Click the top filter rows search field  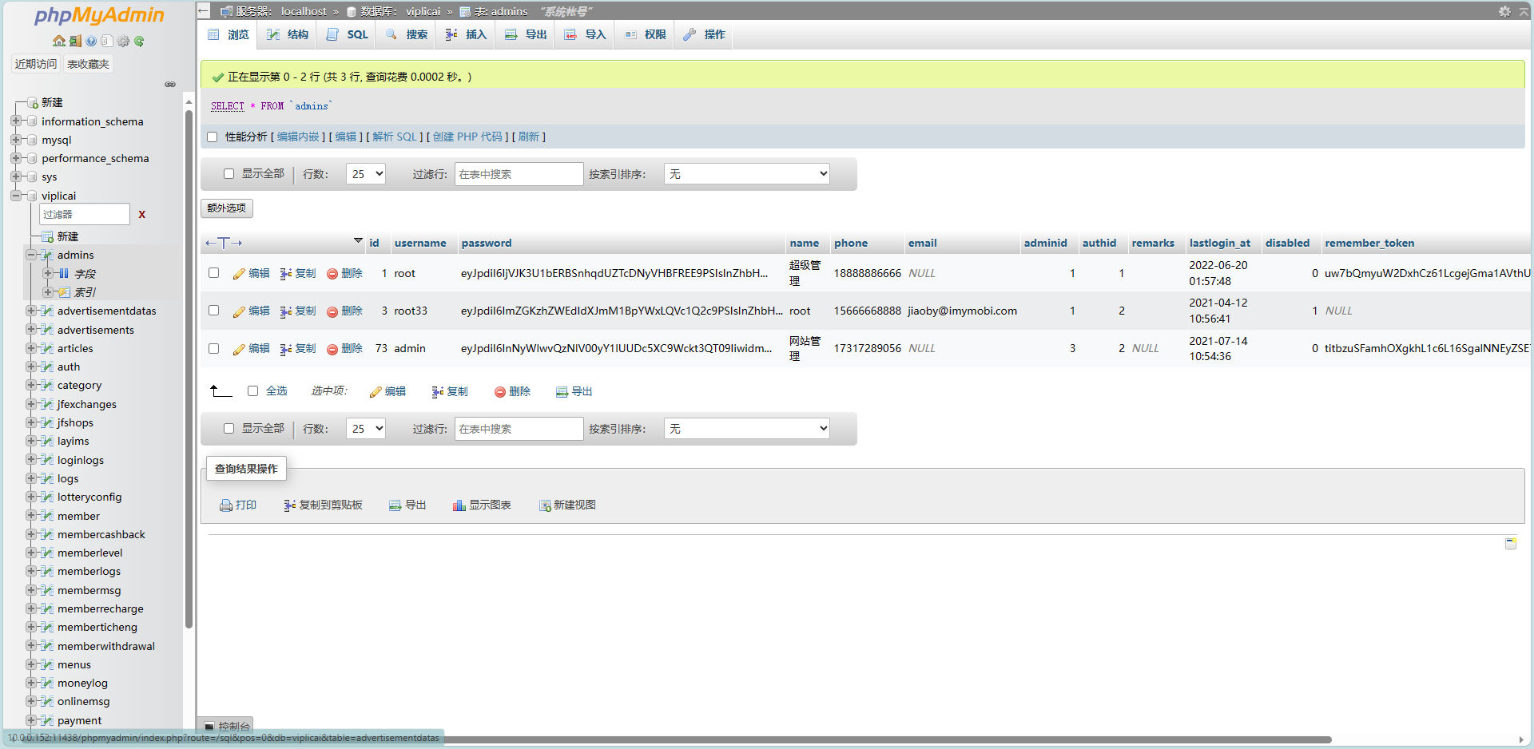(519, 174)
